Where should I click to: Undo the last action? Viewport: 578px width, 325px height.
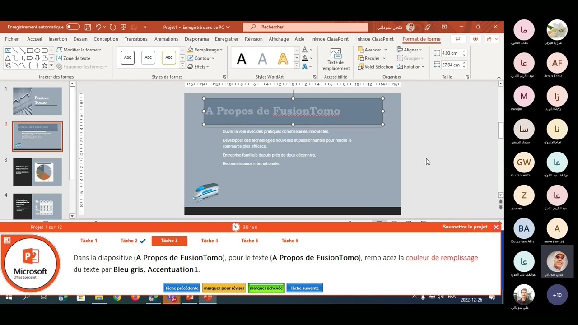(x=98, y=27)
